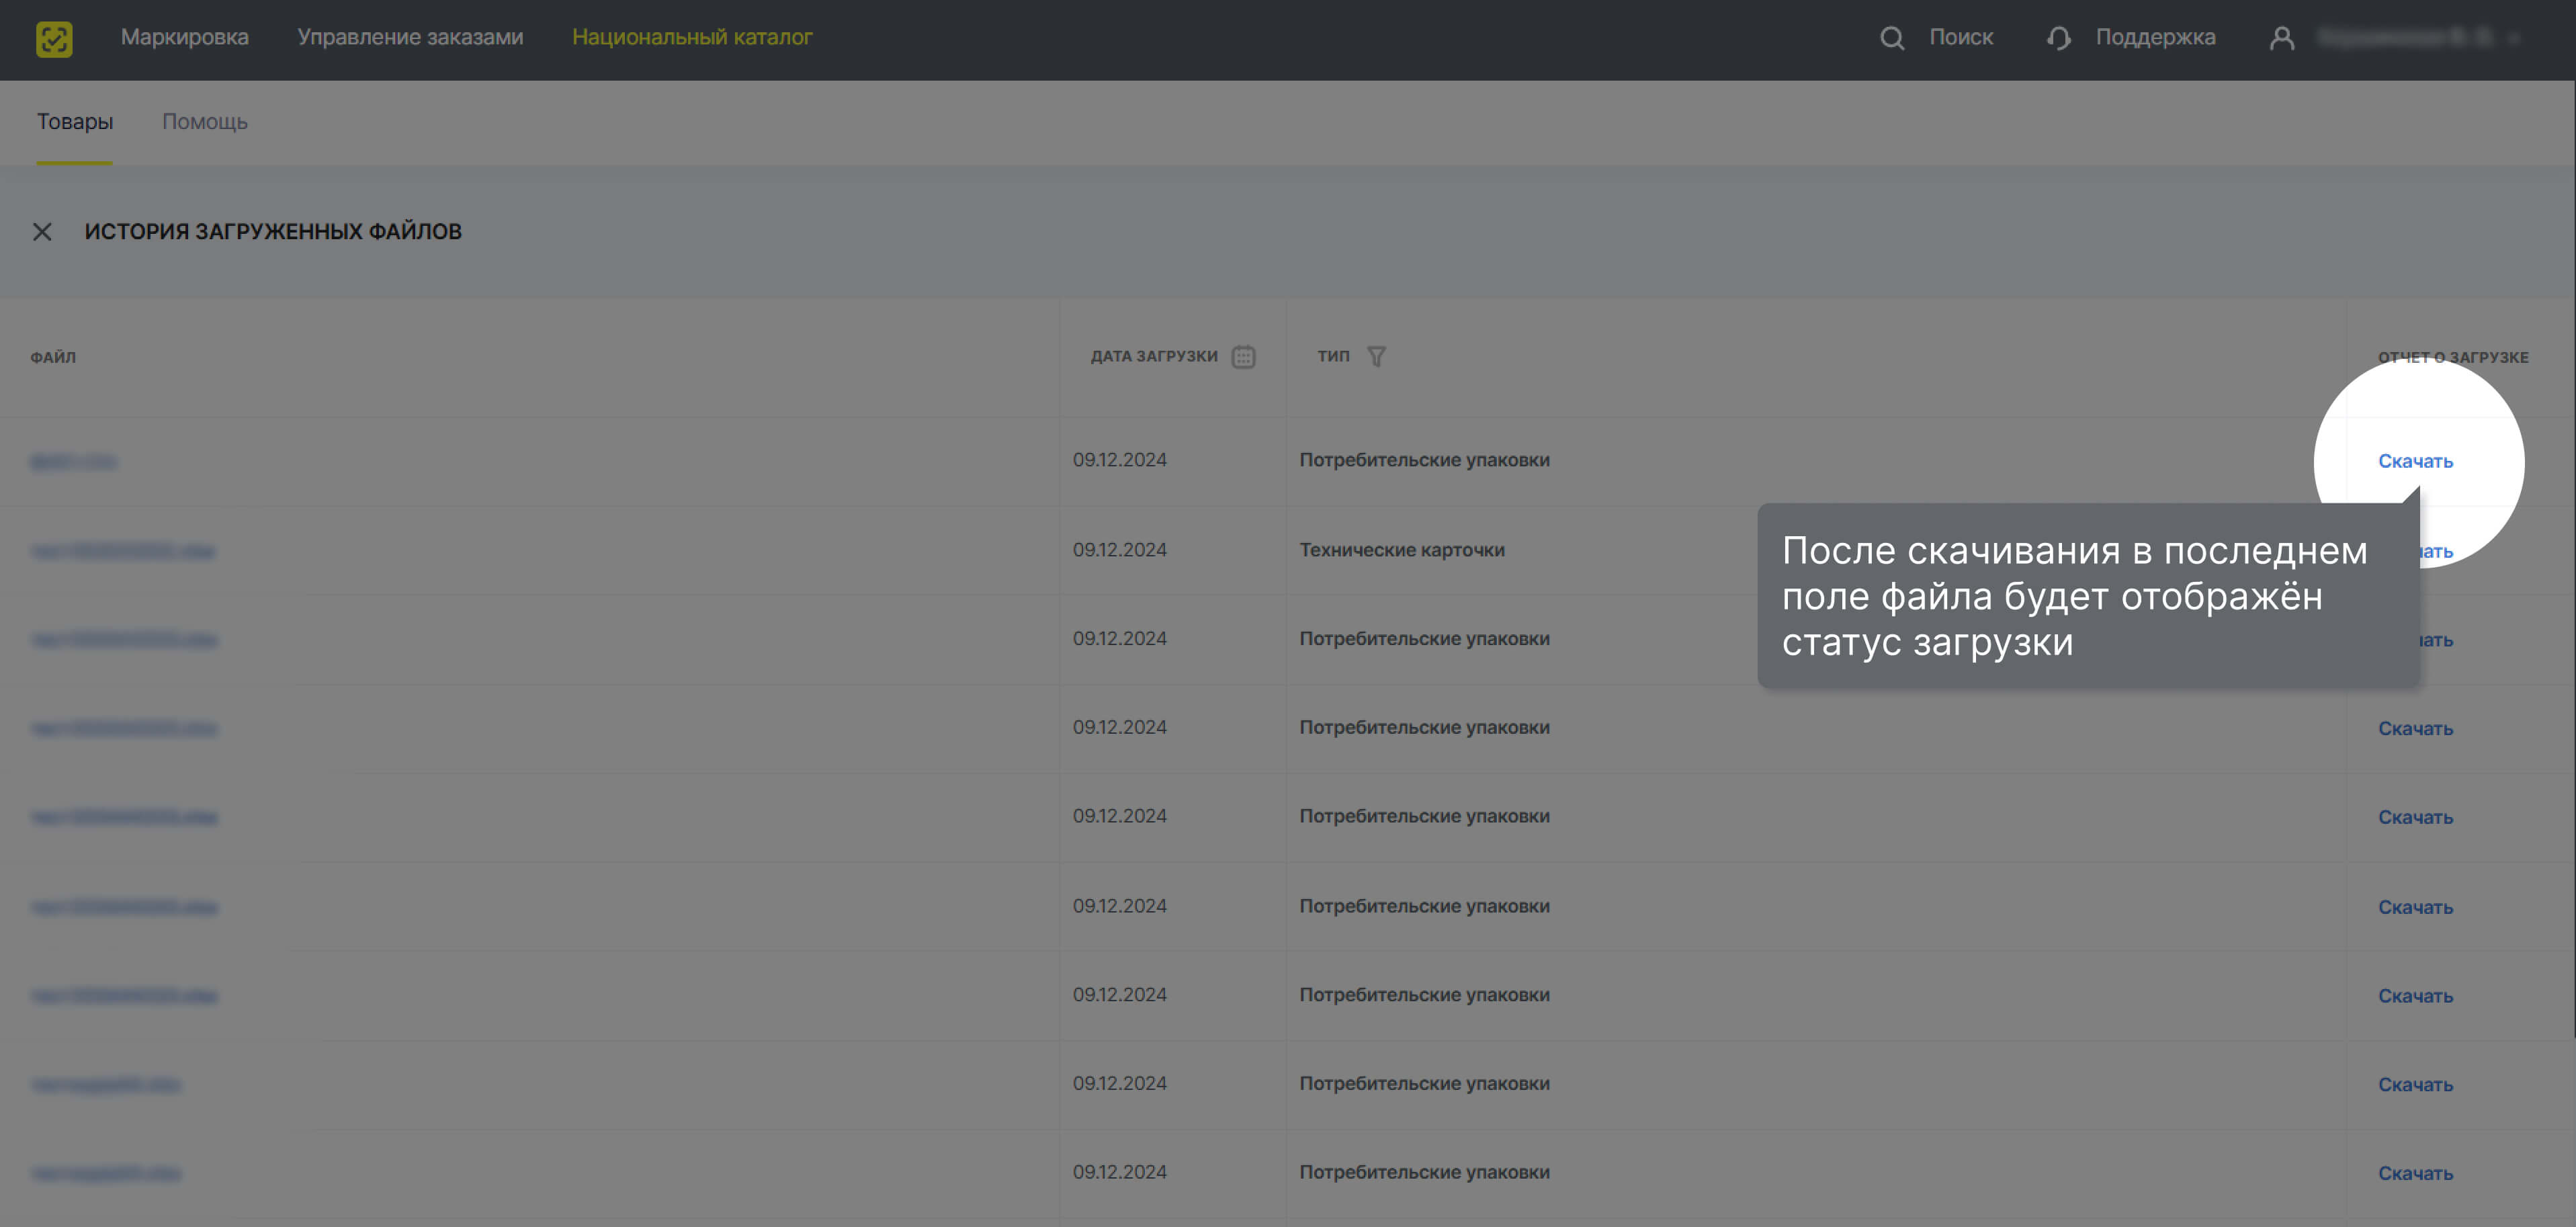Select the Товары tab
This screenshot has height=1227, width=2576.
(75, 122)
